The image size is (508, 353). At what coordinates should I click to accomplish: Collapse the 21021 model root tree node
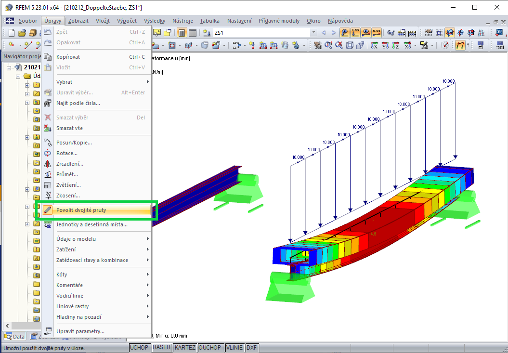coord(9,67)
